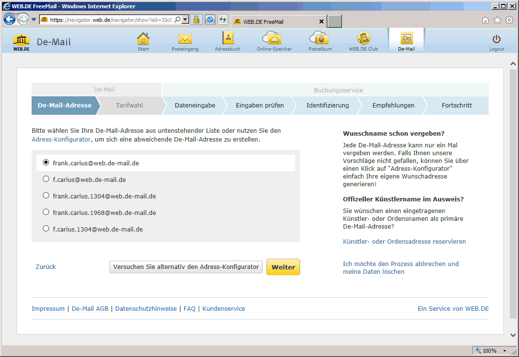Click the browser address URL field

pyautogui.click(x=111, y=20)
